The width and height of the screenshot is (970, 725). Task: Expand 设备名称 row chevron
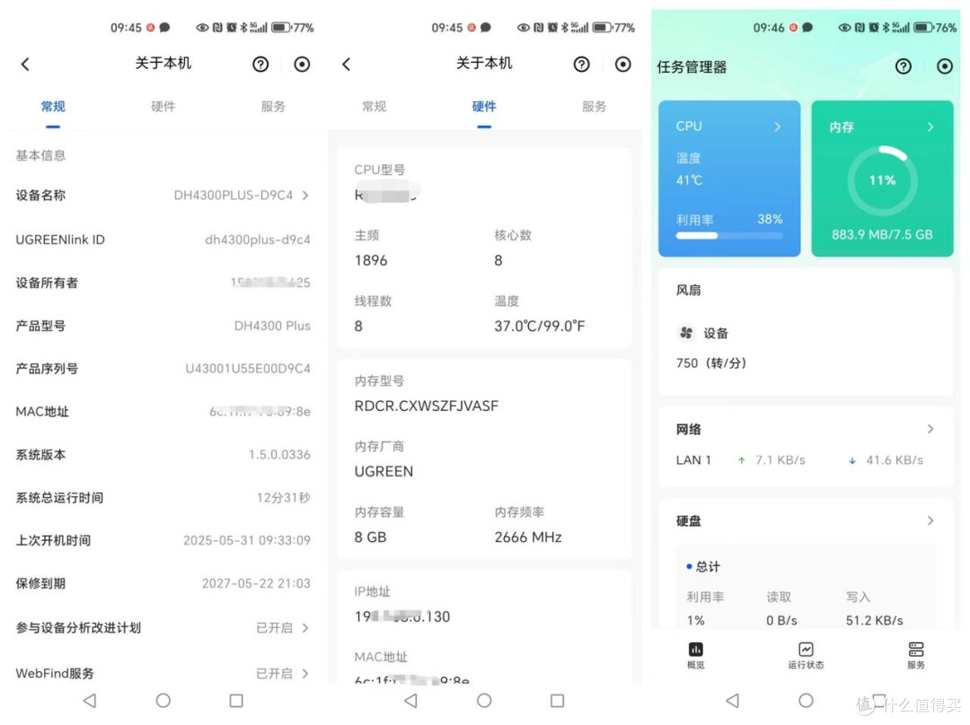[x=305, y=196]
